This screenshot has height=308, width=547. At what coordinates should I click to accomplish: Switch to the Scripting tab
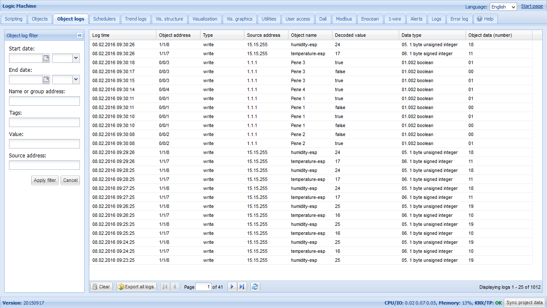click(x=14, y=19)
